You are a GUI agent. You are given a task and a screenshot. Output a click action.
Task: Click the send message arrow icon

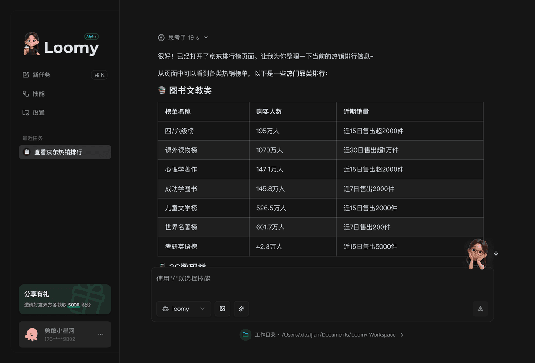coord(480,309)
